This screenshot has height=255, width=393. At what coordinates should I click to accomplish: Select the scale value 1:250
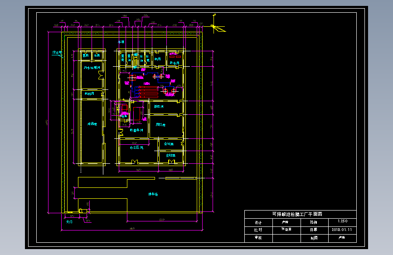pos(342,221)
